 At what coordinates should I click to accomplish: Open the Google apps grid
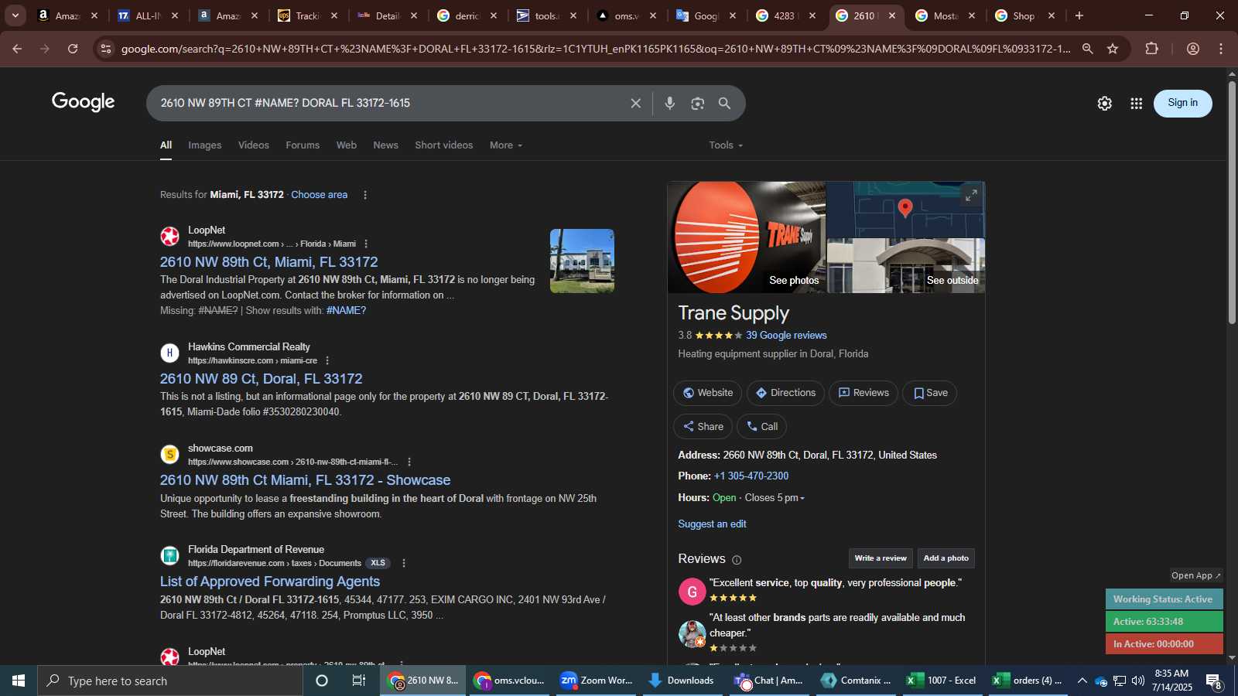point(1136,104)
